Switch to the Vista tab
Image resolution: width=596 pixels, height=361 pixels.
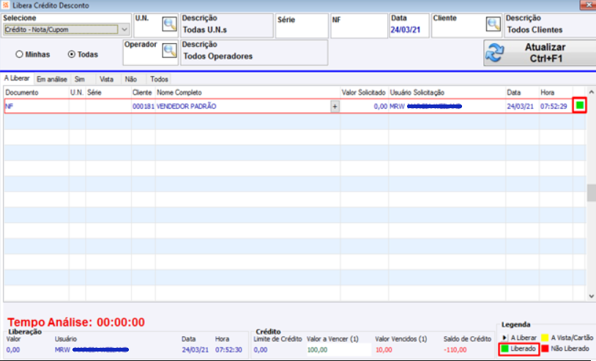click(106, 79)
